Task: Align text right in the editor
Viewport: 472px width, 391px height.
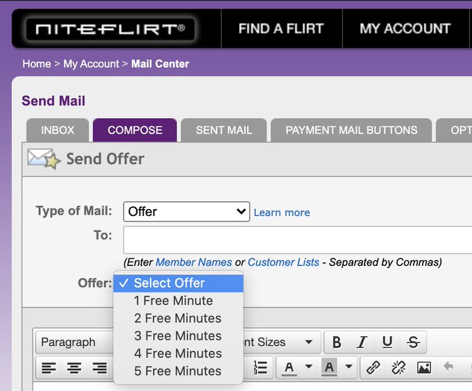Action: pyautogui.click(x=100, y=368)
